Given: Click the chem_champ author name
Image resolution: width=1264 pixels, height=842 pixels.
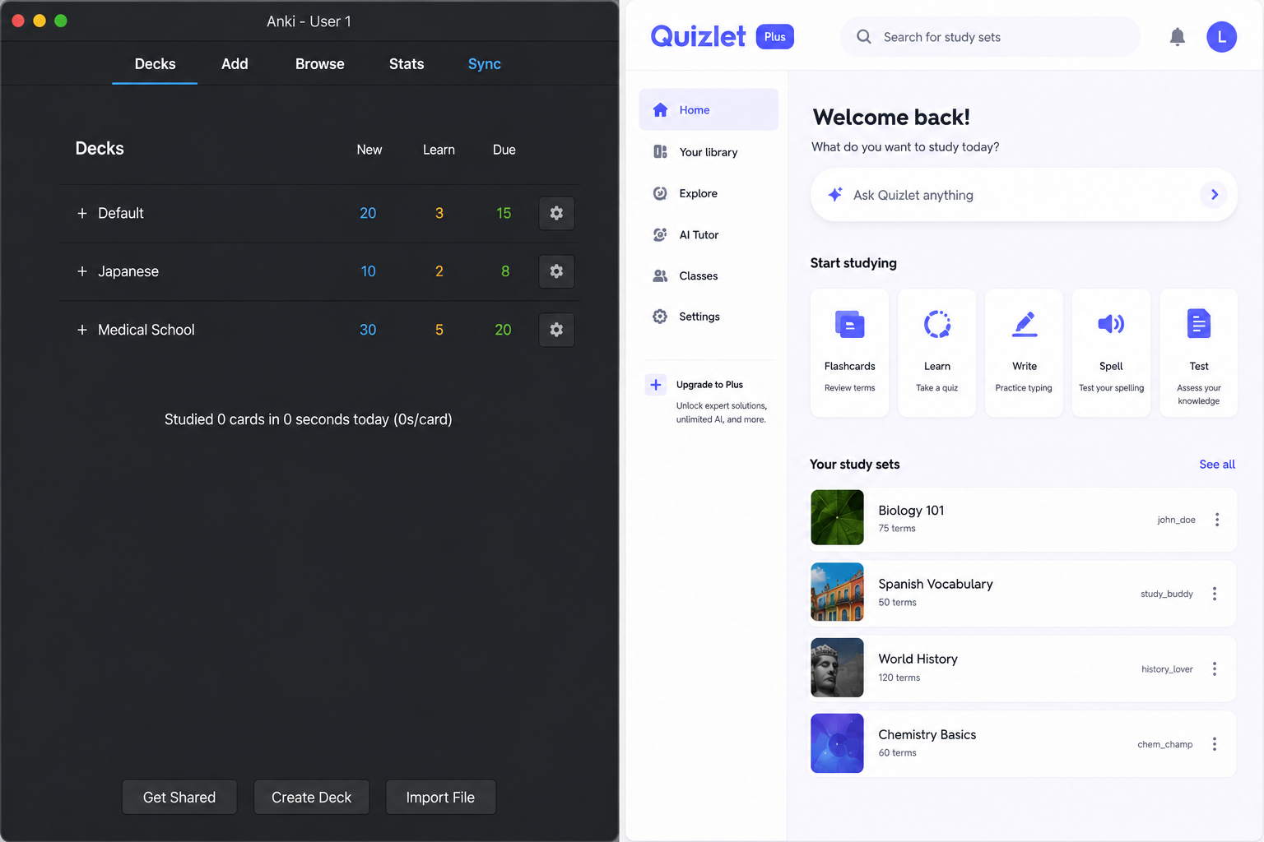Looking at the screenshot, I should click(x=1165, y=744).
